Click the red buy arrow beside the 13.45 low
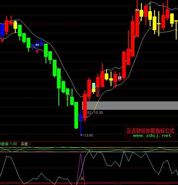Image resolution: width=178 pixels, height=185 pixels. click(x=85, y=120)
